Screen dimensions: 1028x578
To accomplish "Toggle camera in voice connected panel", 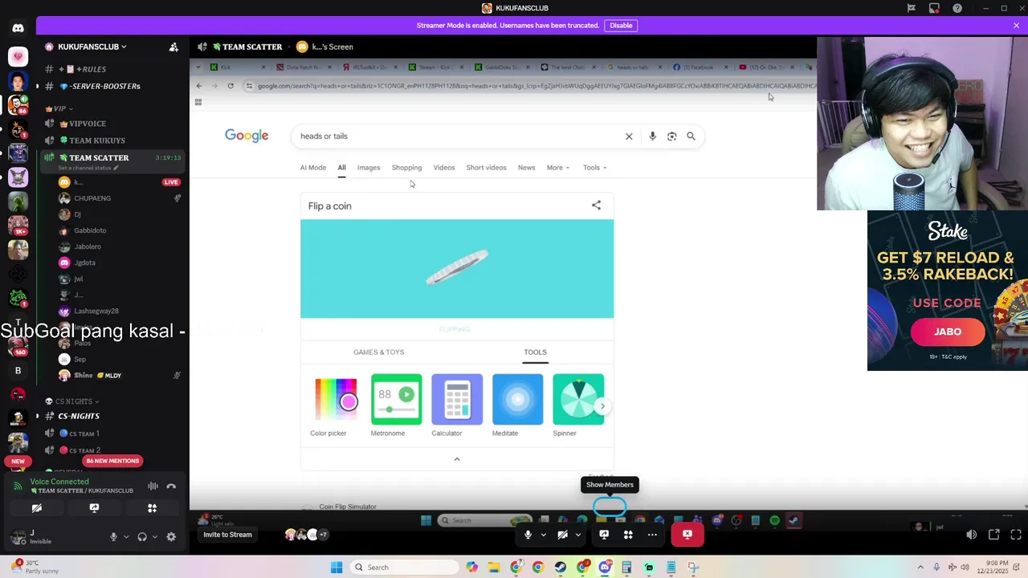I will click(x=36, y=508).
